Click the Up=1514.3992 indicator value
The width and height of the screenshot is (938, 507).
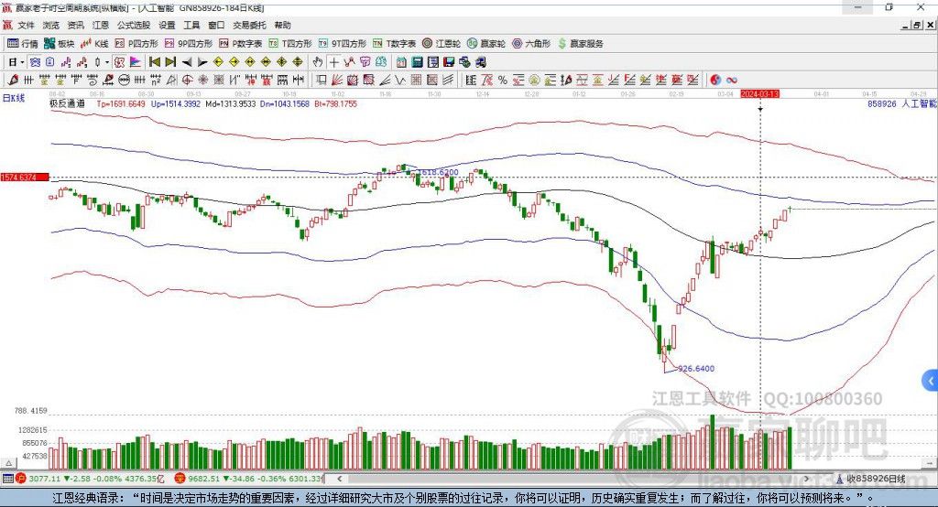coord(176,104)
